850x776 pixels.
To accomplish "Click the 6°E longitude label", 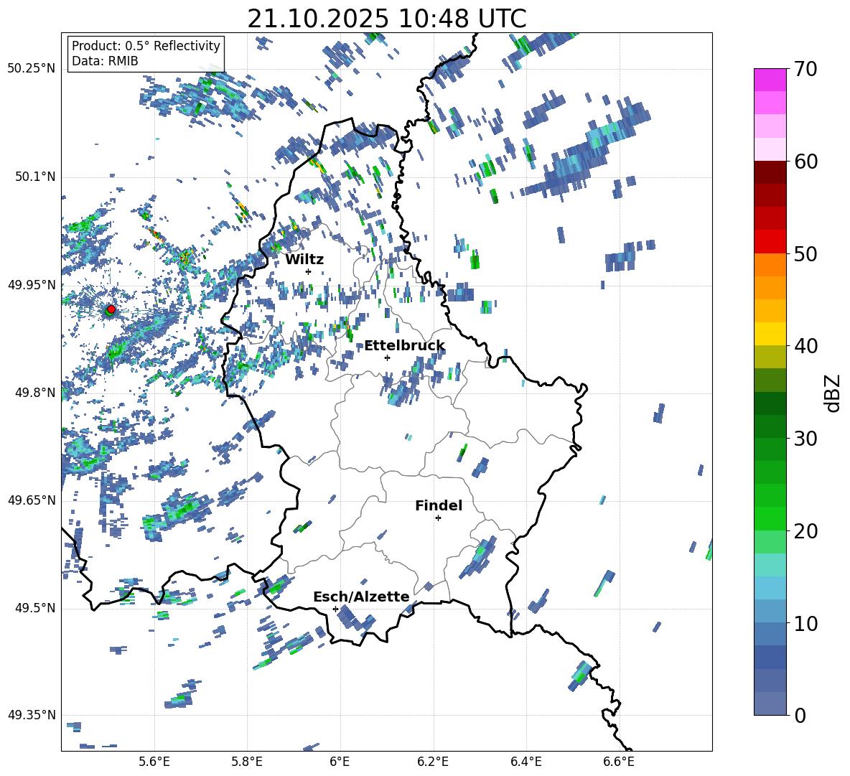I will 340,762.
